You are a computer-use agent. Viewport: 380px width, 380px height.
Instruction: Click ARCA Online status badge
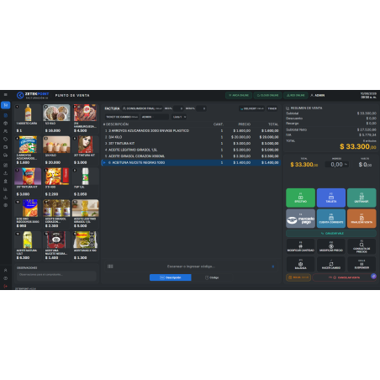239,95
